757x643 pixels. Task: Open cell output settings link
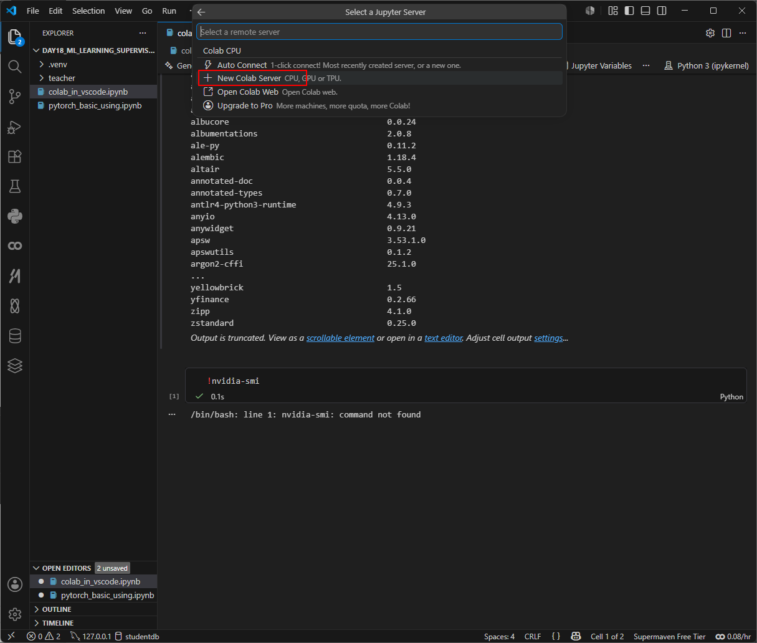(548, 338)
